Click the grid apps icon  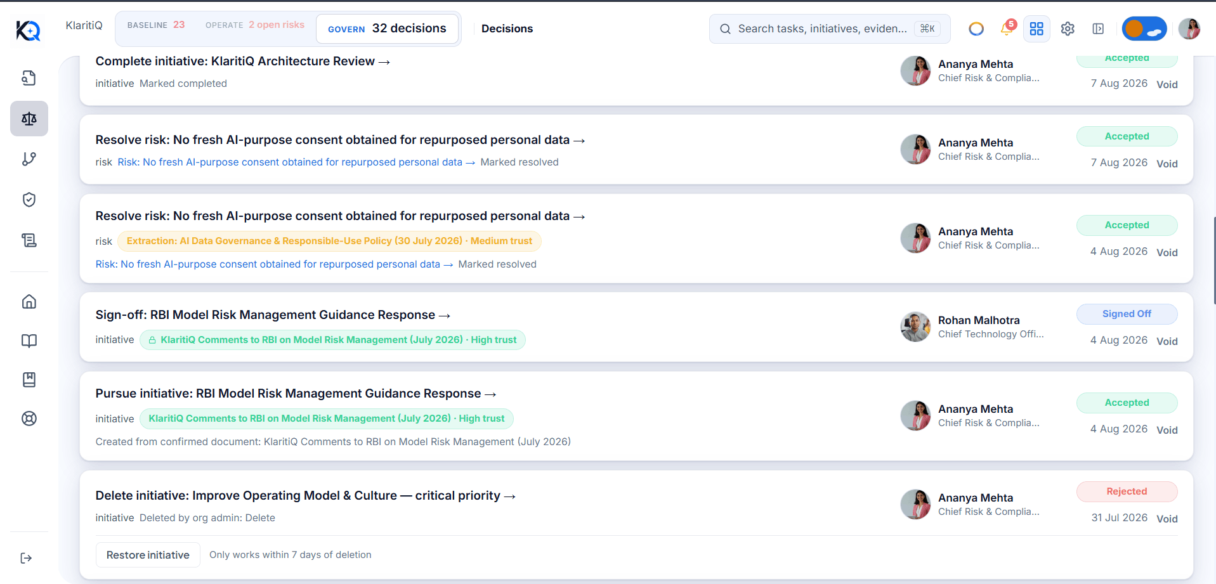pyautogui.click(x=1036, y=29)
